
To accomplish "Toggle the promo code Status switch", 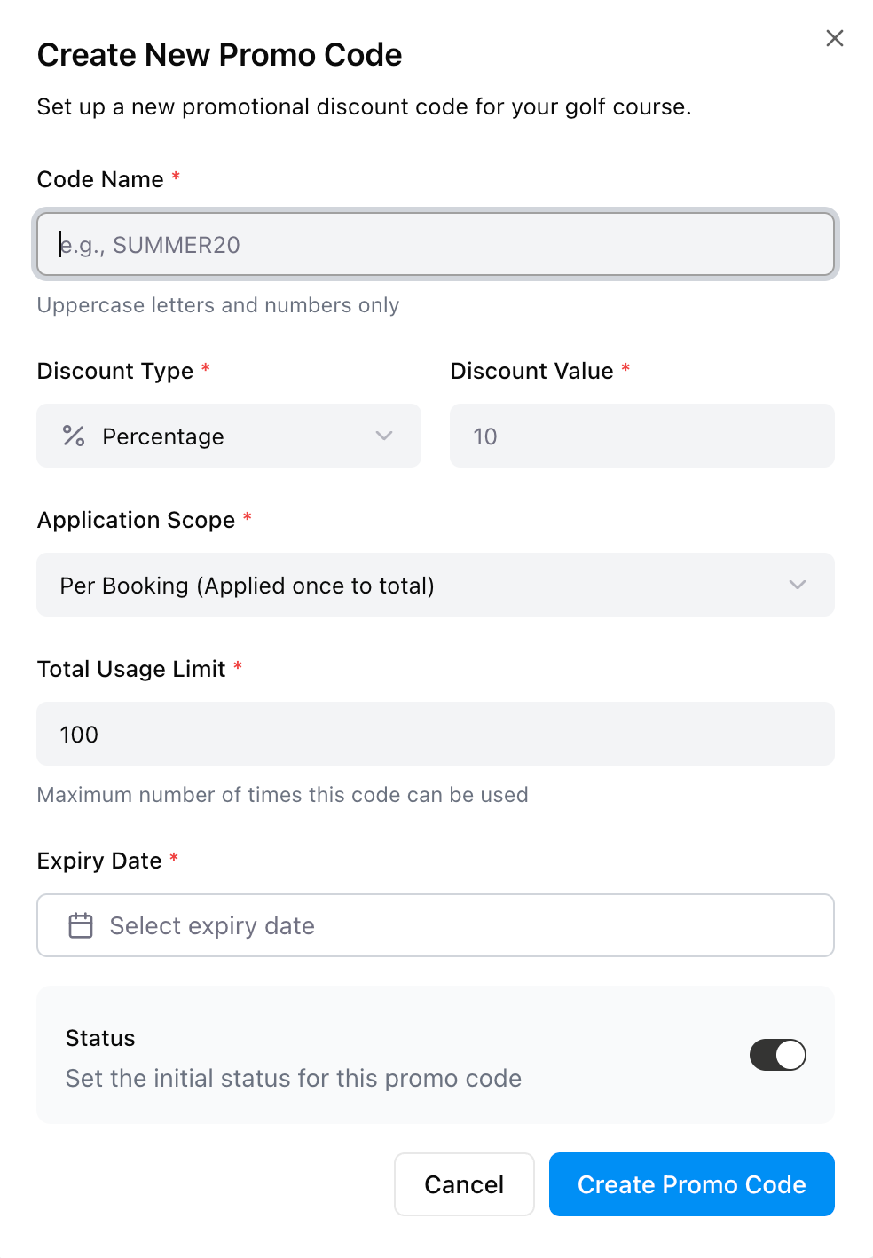I will (x=778, y=1055).
